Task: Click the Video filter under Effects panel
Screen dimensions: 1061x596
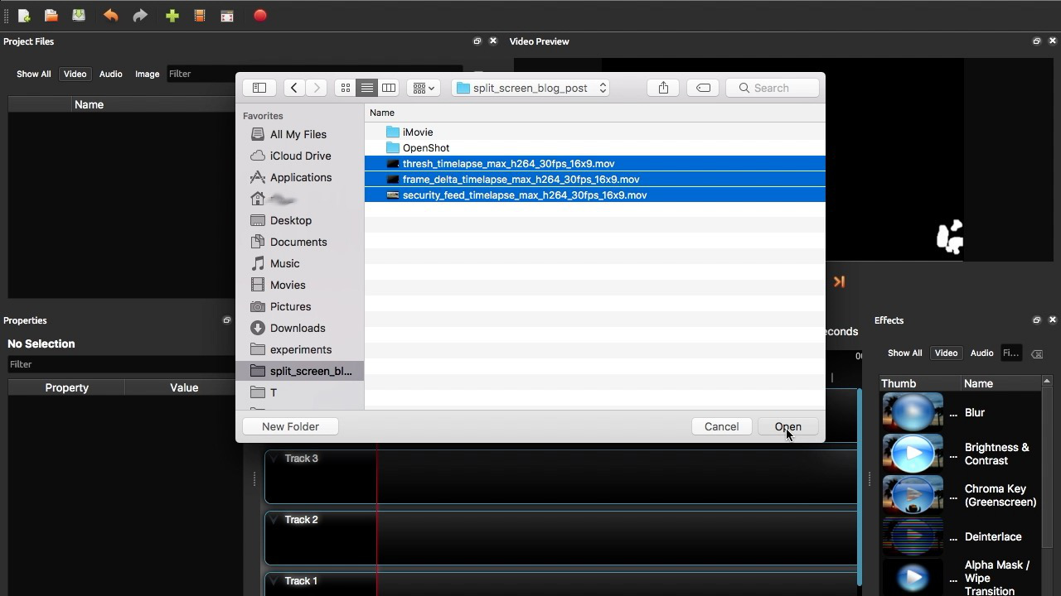Action: click(x=946, y=353)
